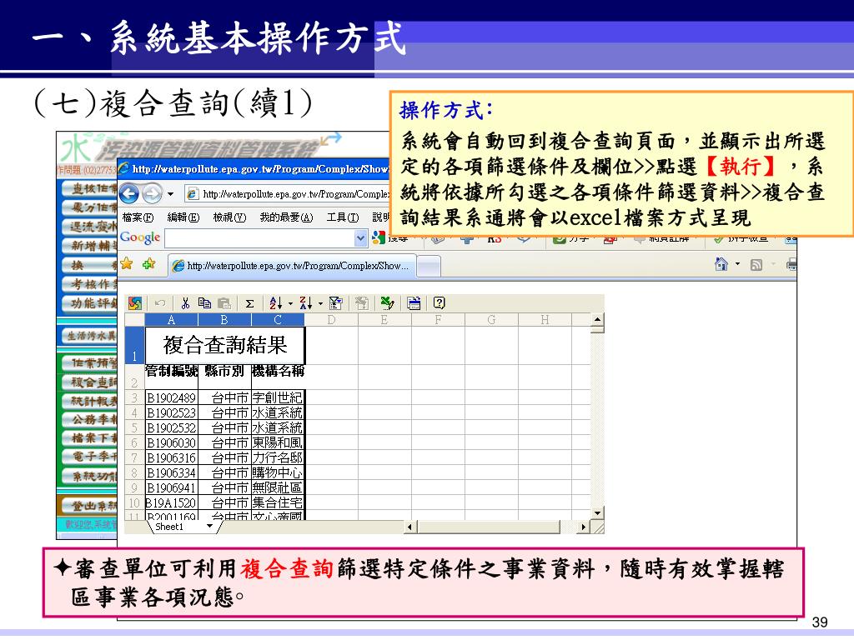
Task: Open the 檢視(V) menu
Action: tap(229, 217)
